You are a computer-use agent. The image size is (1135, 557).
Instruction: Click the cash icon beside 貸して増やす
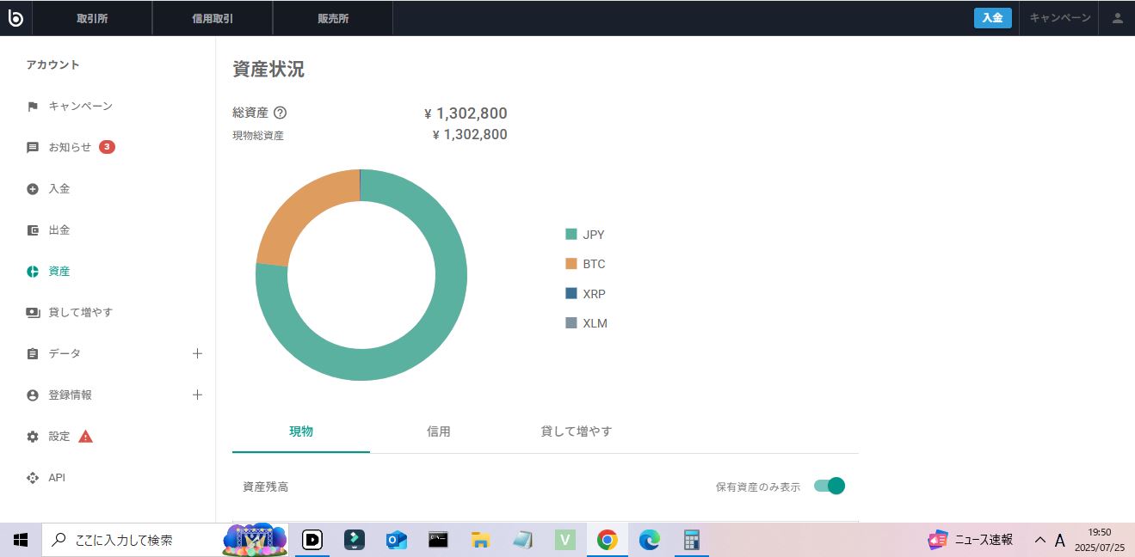(x=33, y=313)
